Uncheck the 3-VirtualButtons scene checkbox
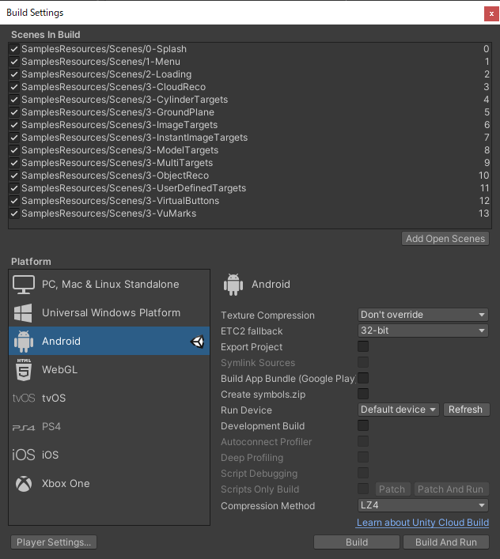The width and height of the screenshot is (500, 559). 14,201
